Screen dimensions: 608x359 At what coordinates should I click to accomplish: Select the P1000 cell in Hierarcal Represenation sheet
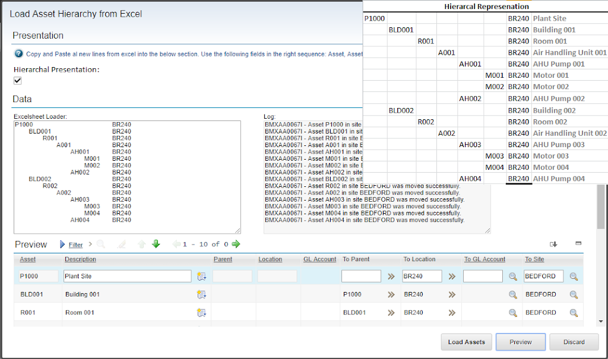(375, 18)
